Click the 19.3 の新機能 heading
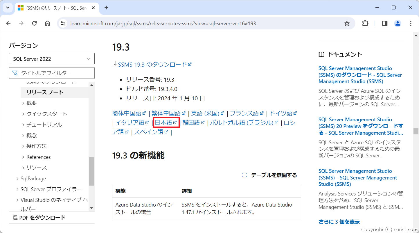Screen dimensions: 419x233 pyautogui.click(x=138, y=156)
